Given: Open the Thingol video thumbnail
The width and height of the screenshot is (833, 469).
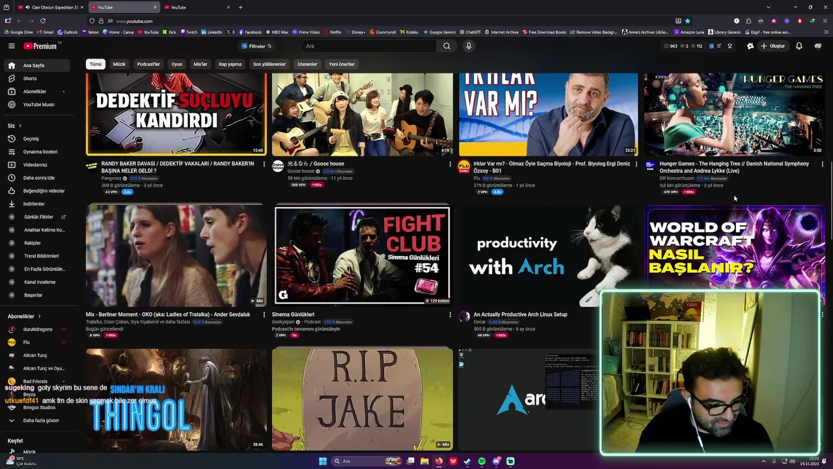Looking at the screenshot, I should click(176, 399).
